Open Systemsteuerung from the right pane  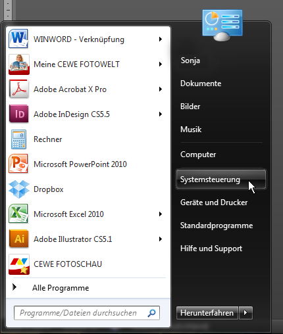221,179
